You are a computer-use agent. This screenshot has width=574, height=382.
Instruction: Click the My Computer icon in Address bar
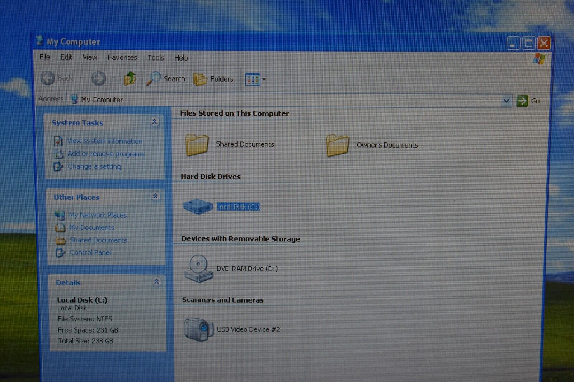[x=74, y=99]
